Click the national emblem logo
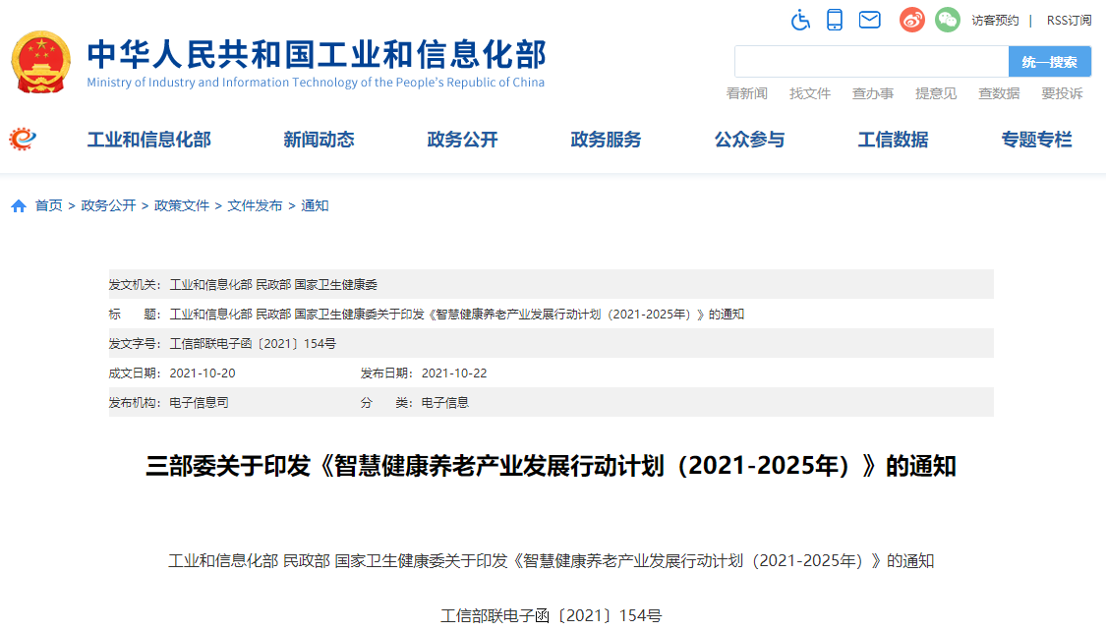This screenshot has height=632, width=1106. (41, 62)
